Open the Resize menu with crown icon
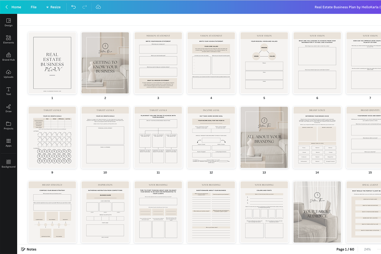Screen dimensions: 381x254 [x=53, y=7]
